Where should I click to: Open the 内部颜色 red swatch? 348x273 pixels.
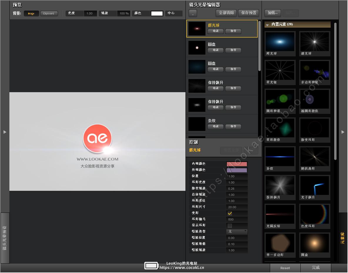click(x=237, y=164)
